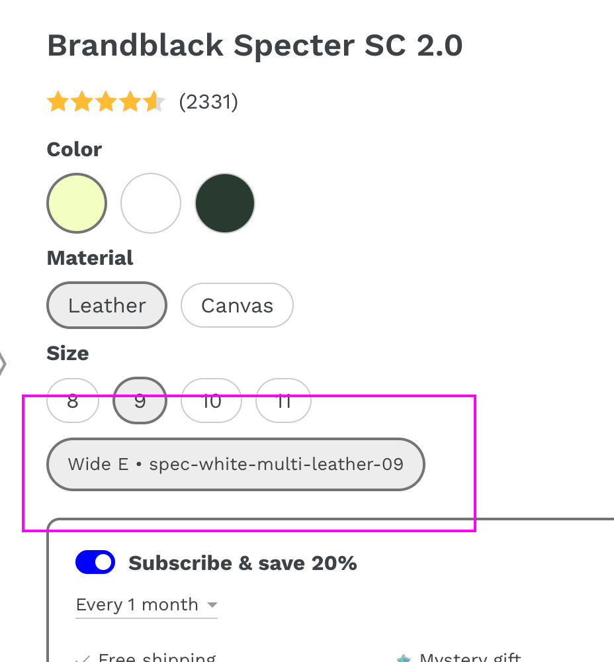Screen dimensions: 614x662
Task: Switch material to Canvas
Action: [237, 305]
